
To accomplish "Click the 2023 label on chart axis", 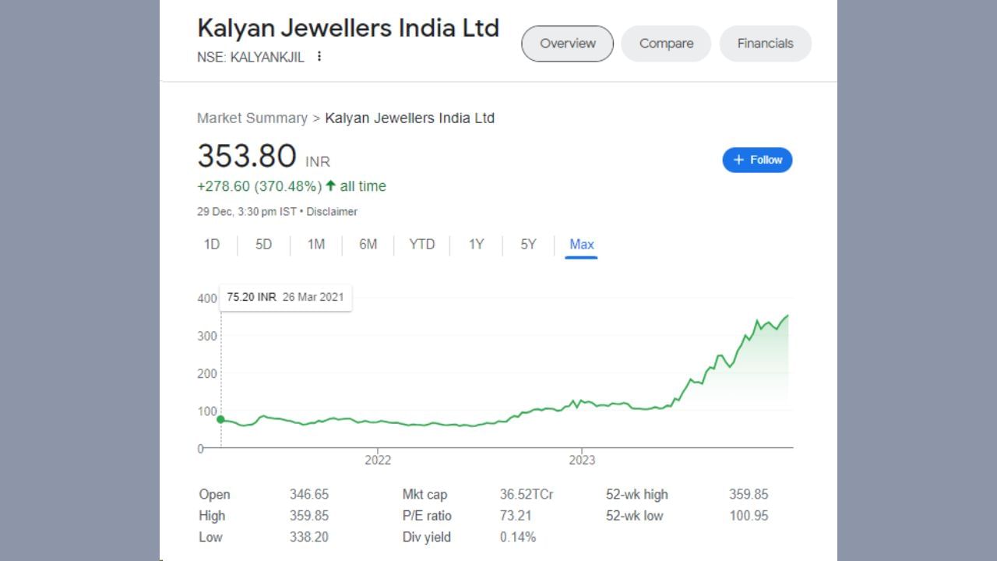I will point(582,460).
